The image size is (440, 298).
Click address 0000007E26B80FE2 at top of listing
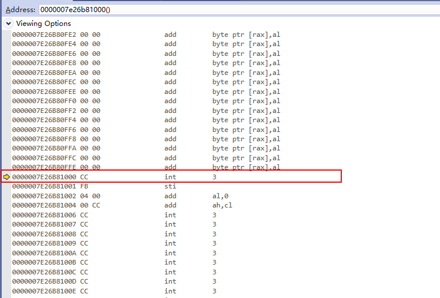click(44, 35)
